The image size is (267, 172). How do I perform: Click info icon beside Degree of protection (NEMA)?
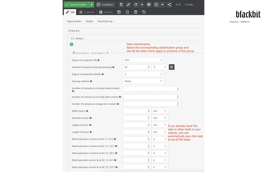[103, 74]
